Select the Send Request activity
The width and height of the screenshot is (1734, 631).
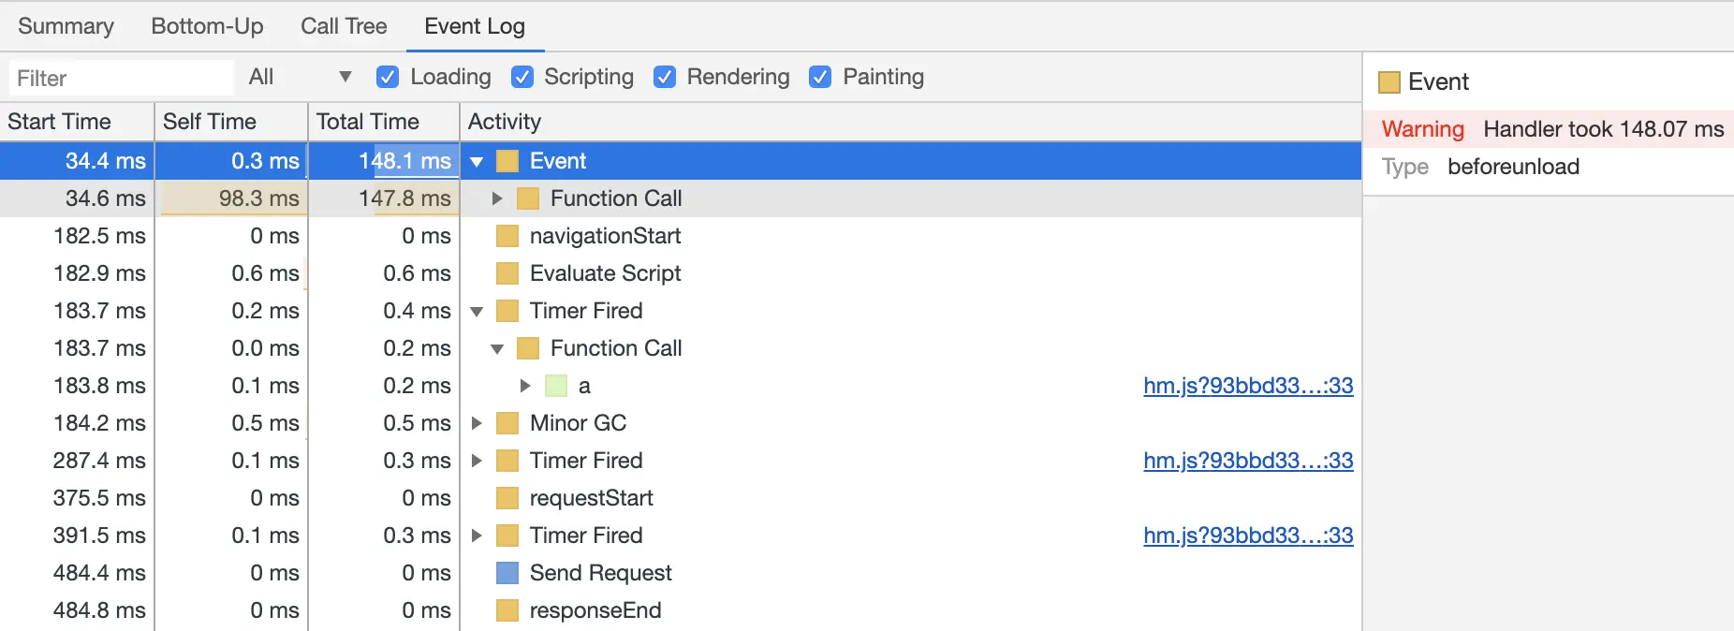pyautogui.click(x=600, y=573)
